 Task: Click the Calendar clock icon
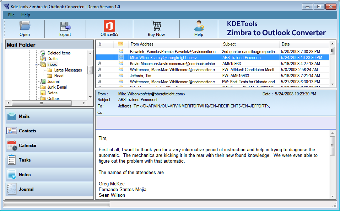[12, 146]
